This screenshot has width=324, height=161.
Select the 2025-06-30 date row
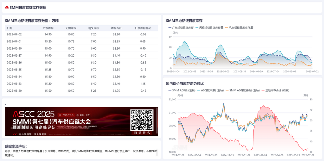pos(81,48)
